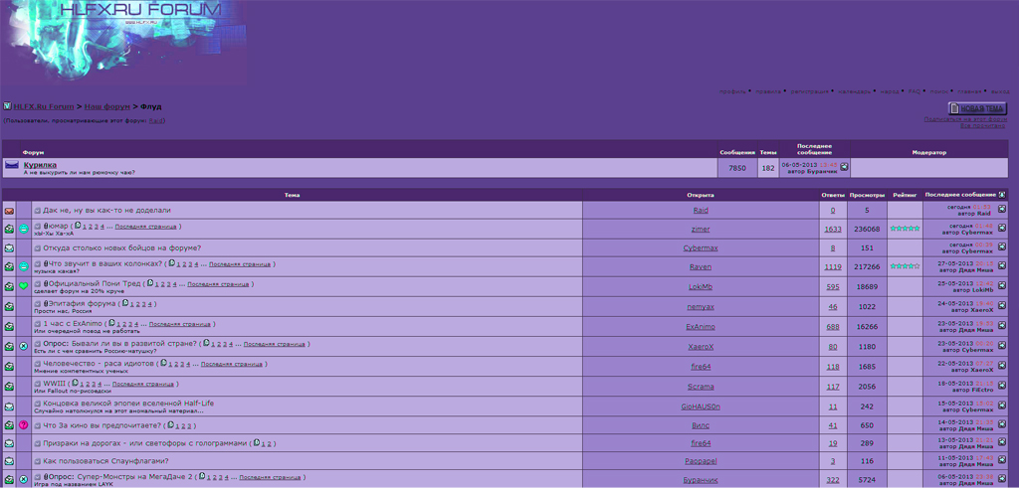The image size is (1019, 488).
Task: Click the envelope status icon for 'Дак не' topic
Action: [x=9, y=211]
